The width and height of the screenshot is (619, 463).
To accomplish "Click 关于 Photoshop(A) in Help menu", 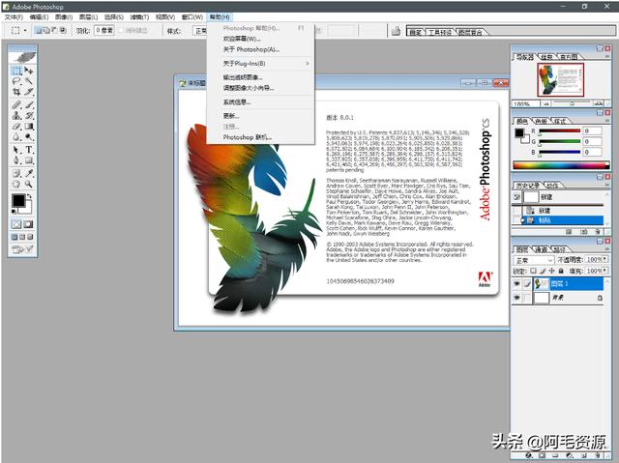I will pos(251,49).
